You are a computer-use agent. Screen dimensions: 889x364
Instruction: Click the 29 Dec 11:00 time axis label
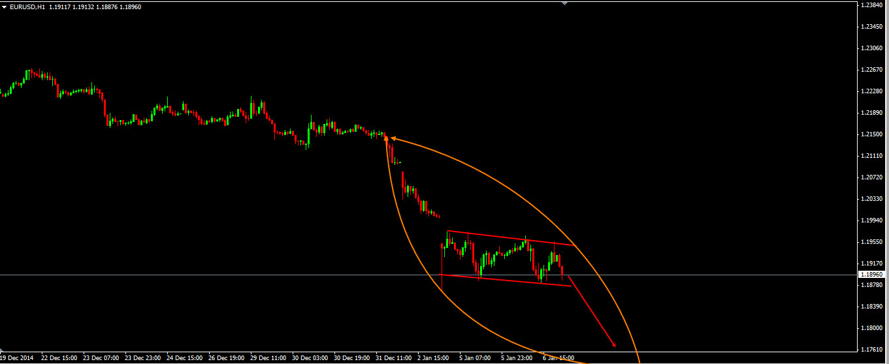[267, 358]
